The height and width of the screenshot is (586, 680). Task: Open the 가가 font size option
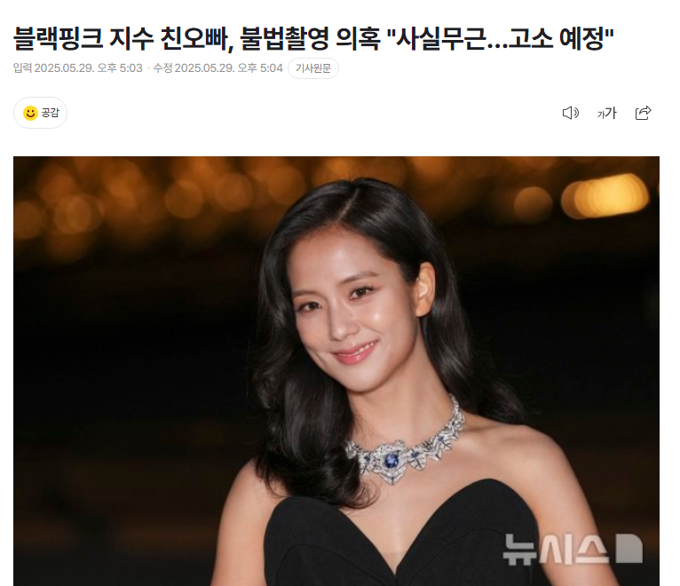click(x=606, y=114)
